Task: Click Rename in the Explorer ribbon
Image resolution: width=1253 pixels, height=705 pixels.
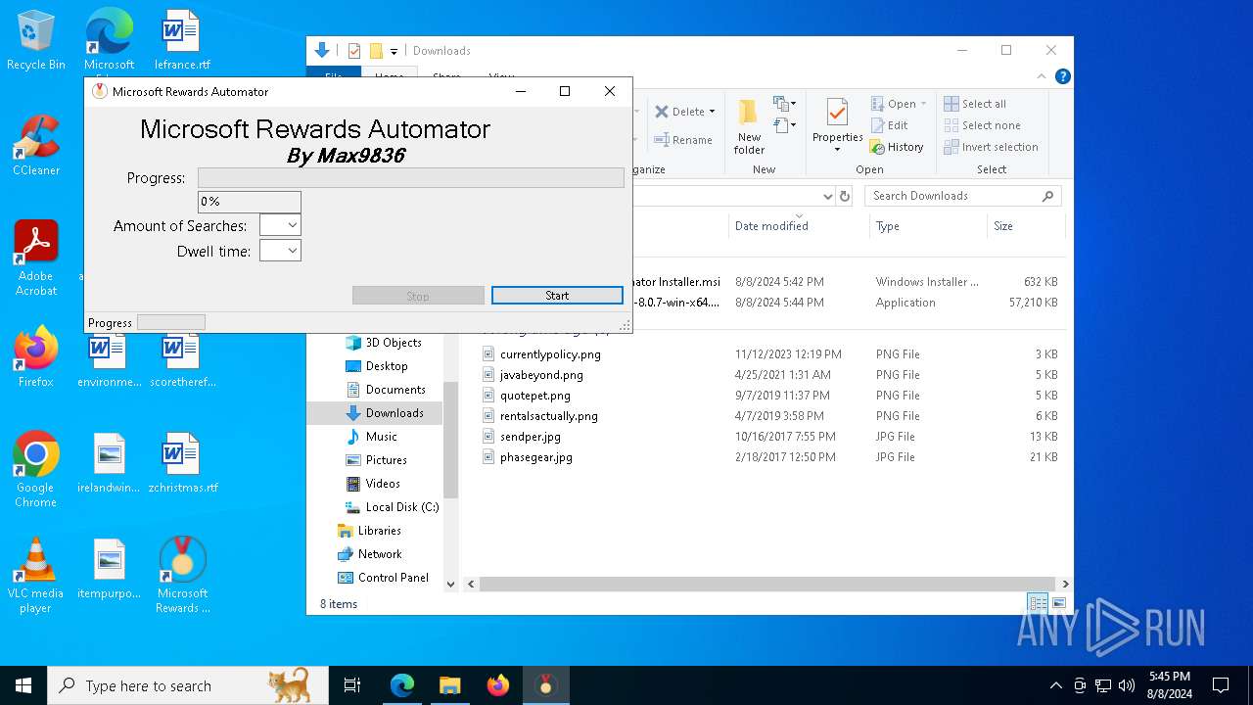Action: (x=683, y=140)
